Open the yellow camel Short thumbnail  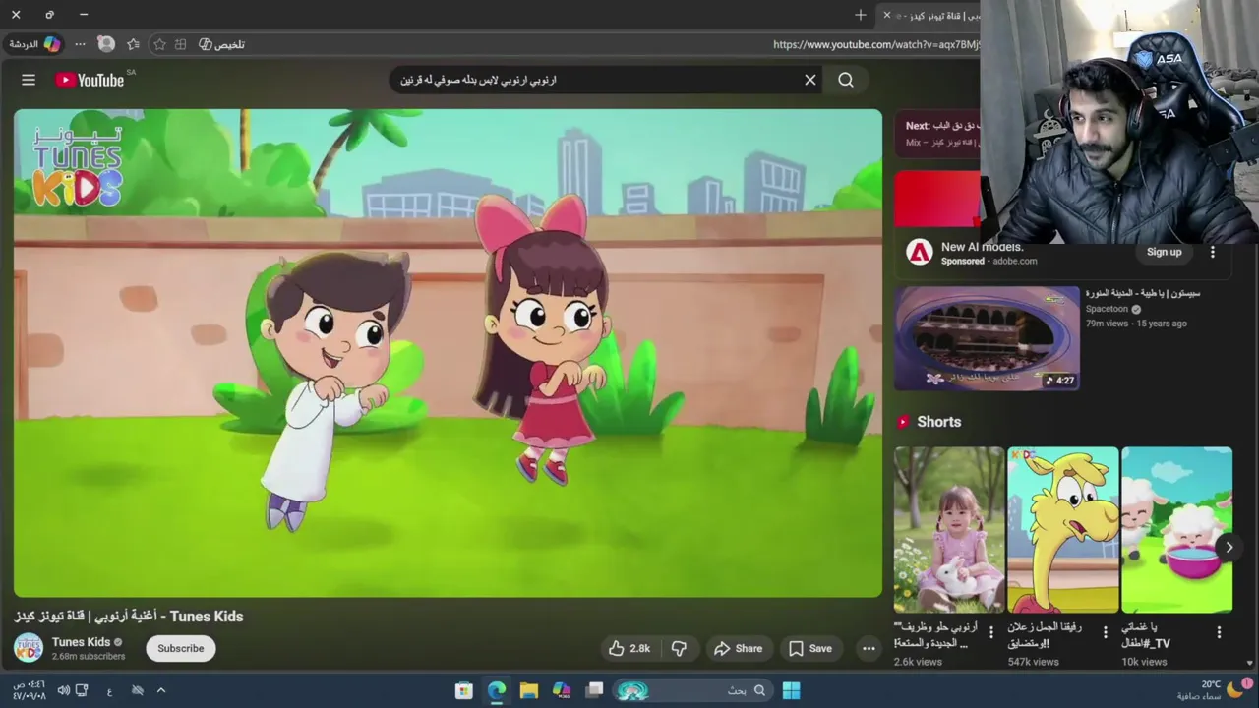[1063, 530]
